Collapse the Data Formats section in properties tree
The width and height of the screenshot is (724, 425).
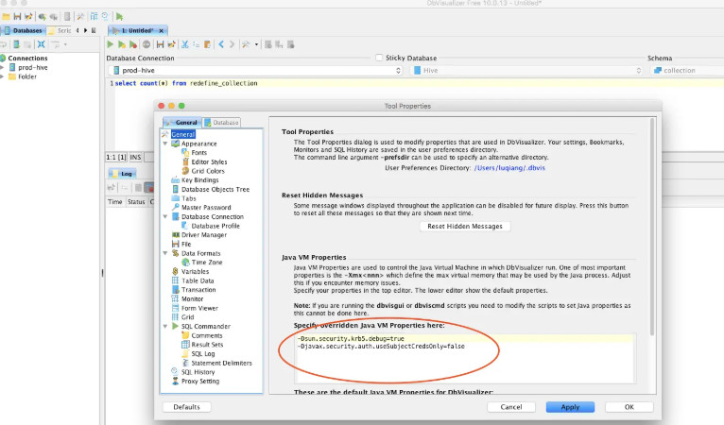click(165, 253)
